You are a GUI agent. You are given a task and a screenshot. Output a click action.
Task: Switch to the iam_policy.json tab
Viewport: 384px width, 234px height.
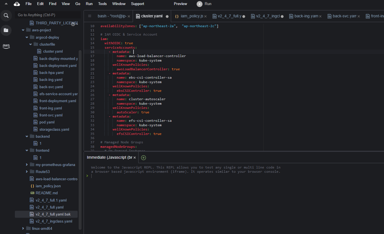(x=191, y=16)
